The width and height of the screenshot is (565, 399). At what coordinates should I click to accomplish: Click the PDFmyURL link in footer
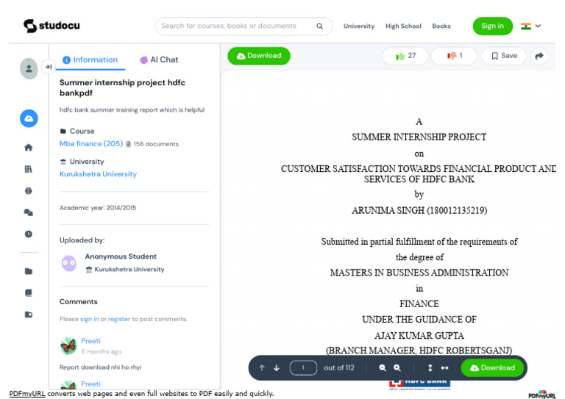point(27,394)
